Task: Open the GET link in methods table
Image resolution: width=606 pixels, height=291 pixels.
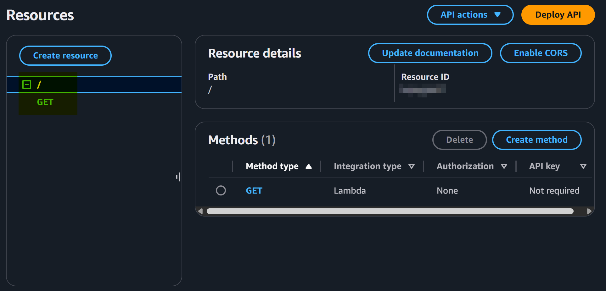Action: point(254,191)
